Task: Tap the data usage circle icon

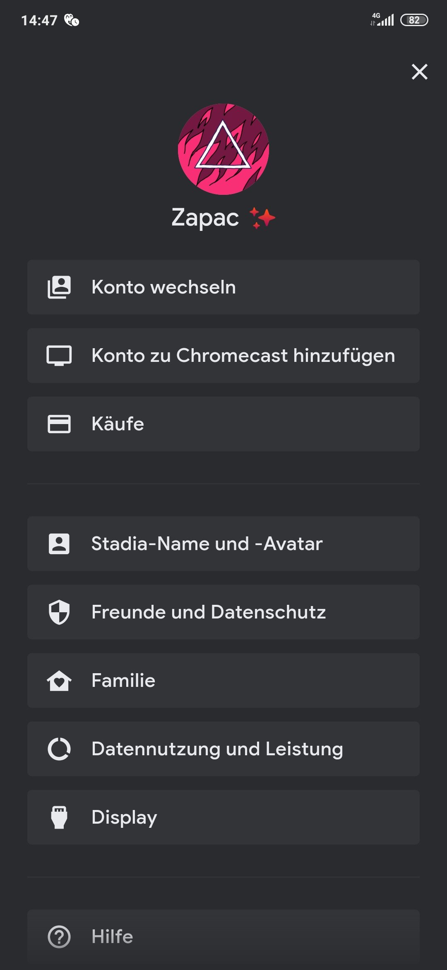Action: click(59, 749)
